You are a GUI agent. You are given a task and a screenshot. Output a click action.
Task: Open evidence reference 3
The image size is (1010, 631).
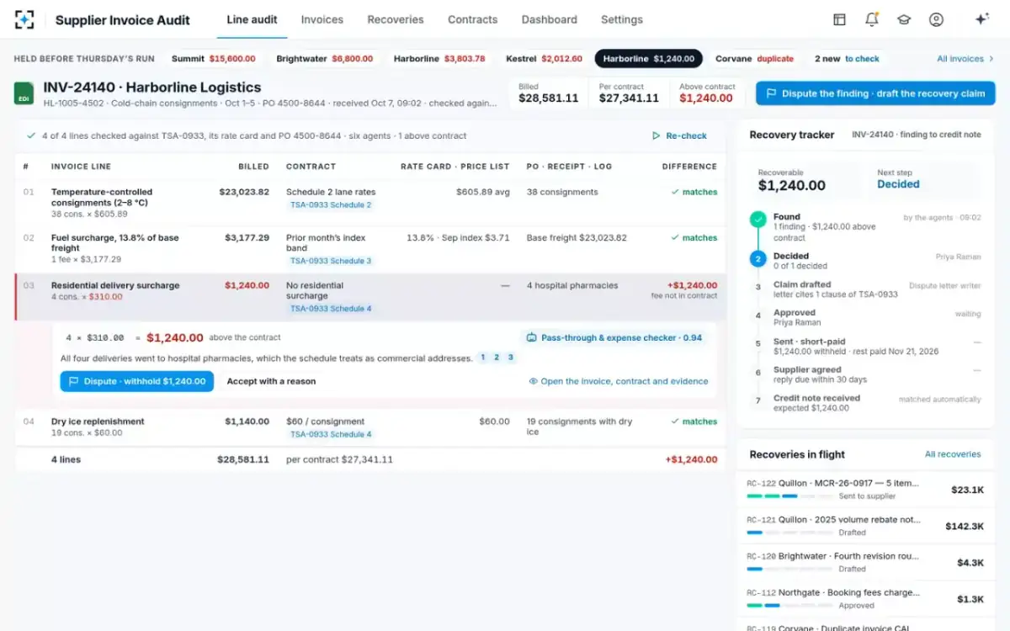(x=510, y=358)
